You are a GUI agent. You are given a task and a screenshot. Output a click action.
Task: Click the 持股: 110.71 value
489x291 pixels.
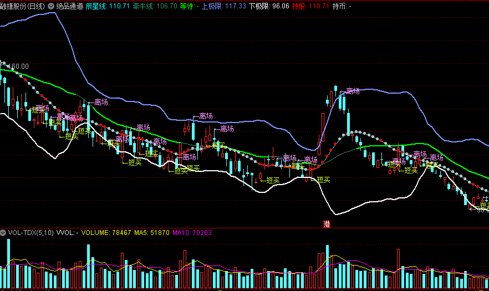[310, 6]
